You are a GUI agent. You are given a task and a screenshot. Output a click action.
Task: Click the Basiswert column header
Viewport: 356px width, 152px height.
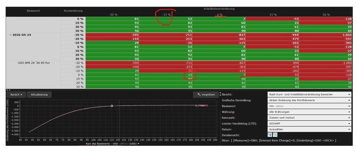(x=33, y=11)
